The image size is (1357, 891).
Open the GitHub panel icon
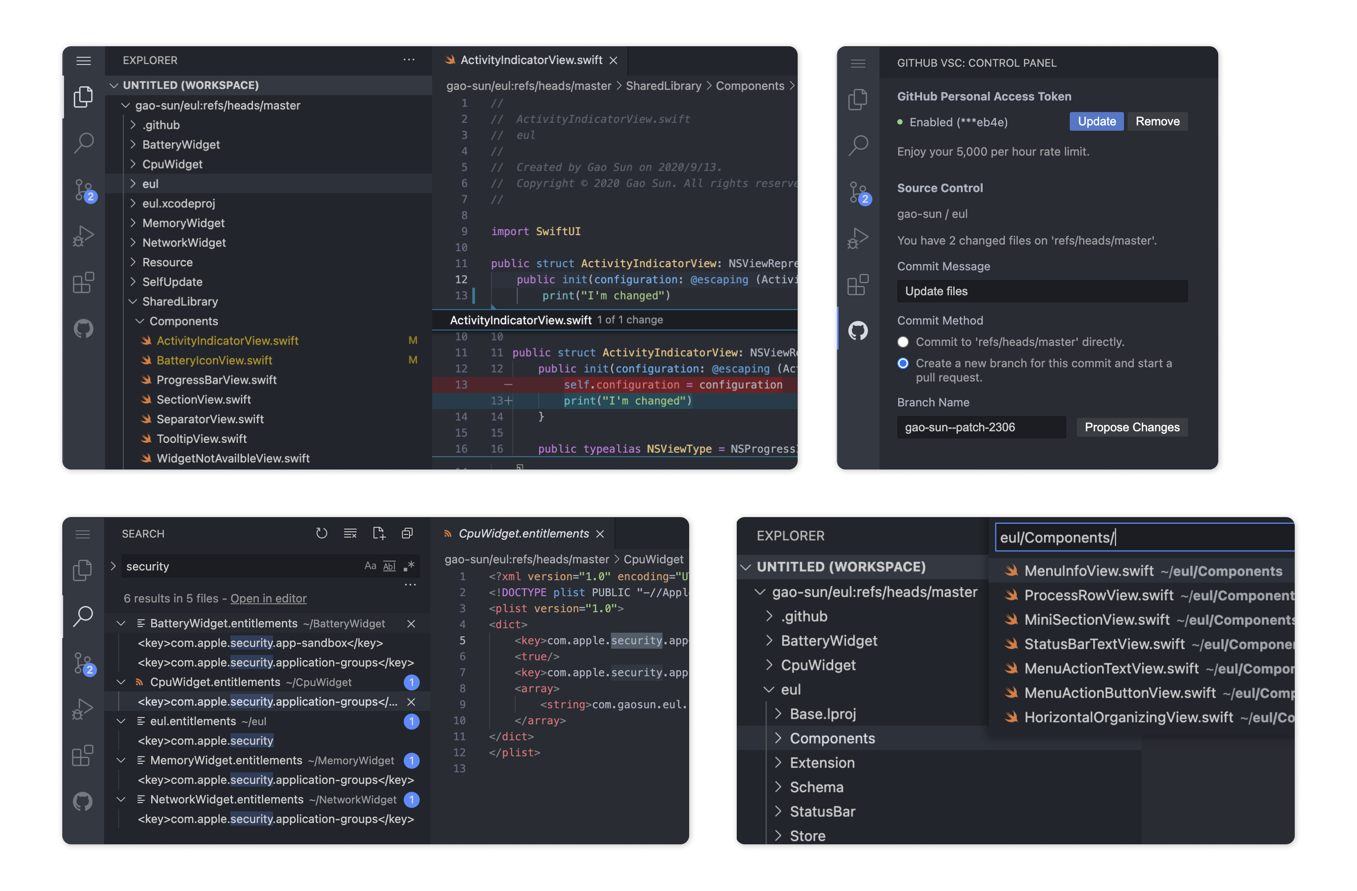point(84,329)
